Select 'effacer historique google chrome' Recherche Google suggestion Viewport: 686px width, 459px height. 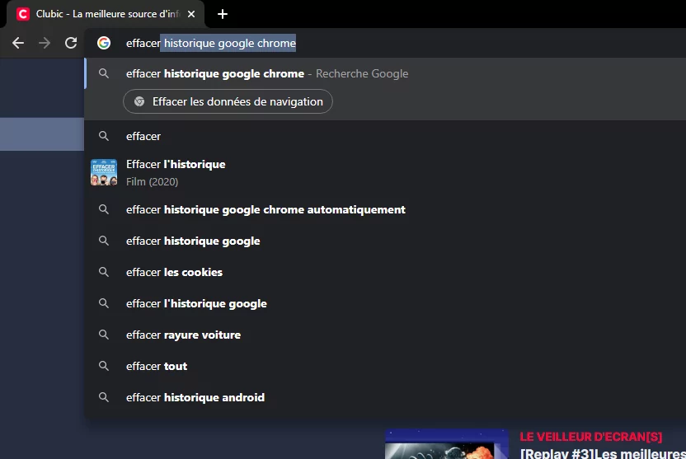click(x=385, y=73)
